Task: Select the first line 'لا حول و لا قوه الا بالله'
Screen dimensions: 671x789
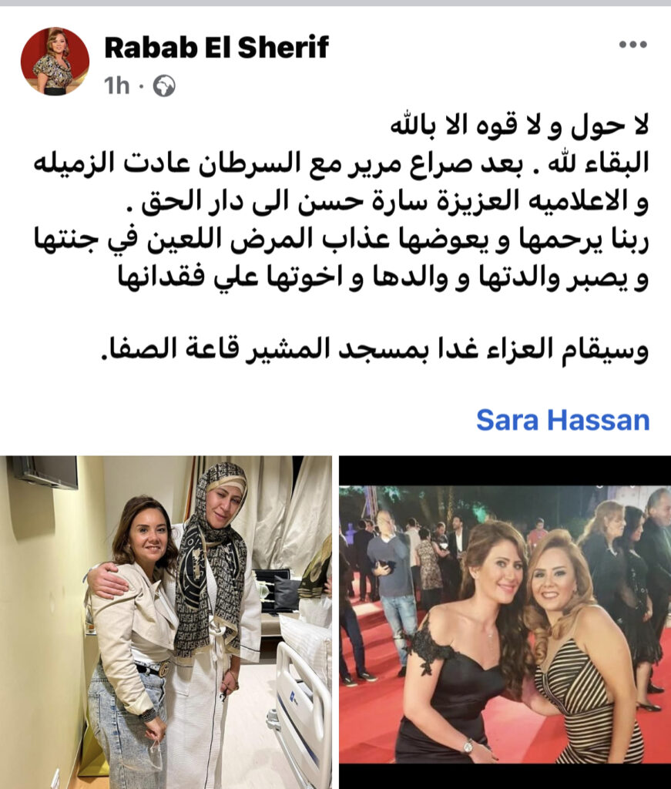Action: click(x=519, y=126)
